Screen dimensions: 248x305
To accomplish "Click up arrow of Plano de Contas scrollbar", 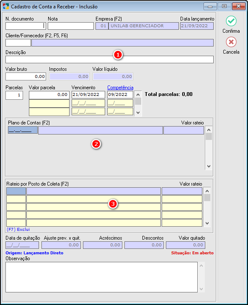I will 209,130.
